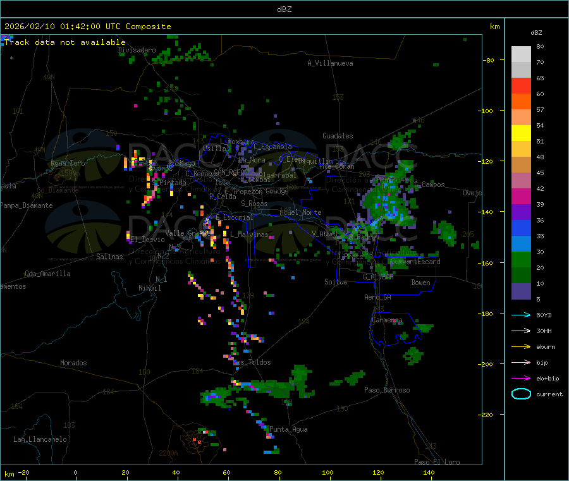569x481 pixels.
Task: Click the '140' tick on the bottom axis
Action: 429,472
